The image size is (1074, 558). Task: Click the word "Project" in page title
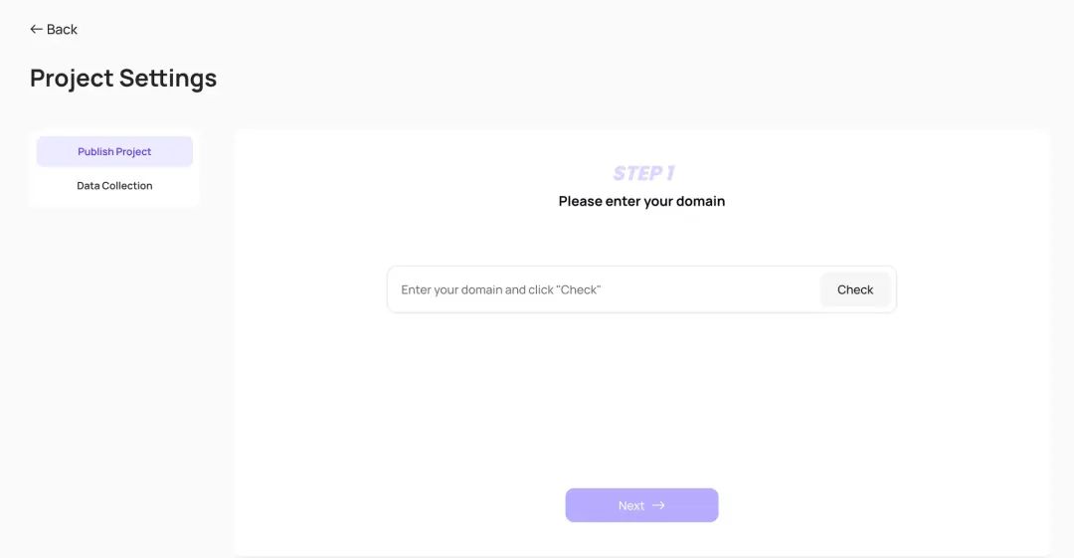[72, 79]
